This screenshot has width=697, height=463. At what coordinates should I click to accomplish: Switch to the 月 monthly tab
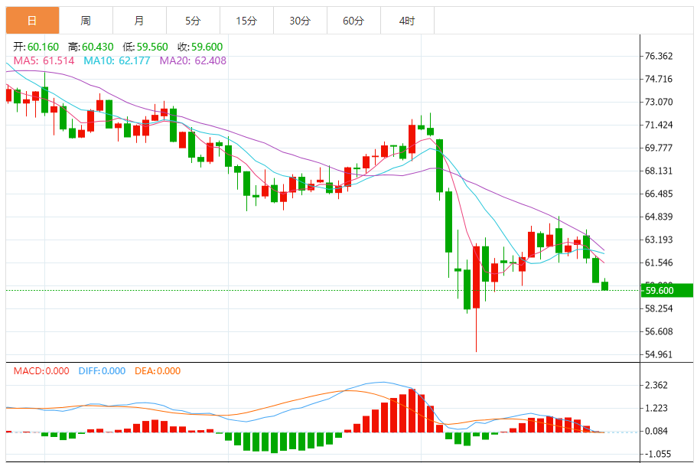click(139, 21)
